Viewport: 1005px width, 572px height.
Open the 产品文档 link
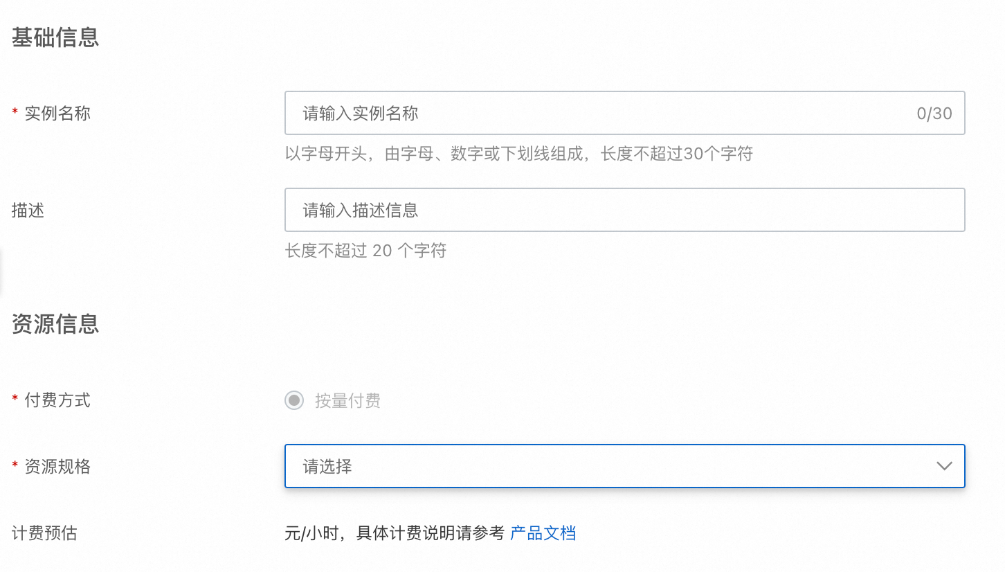click(x=543, y=533)
